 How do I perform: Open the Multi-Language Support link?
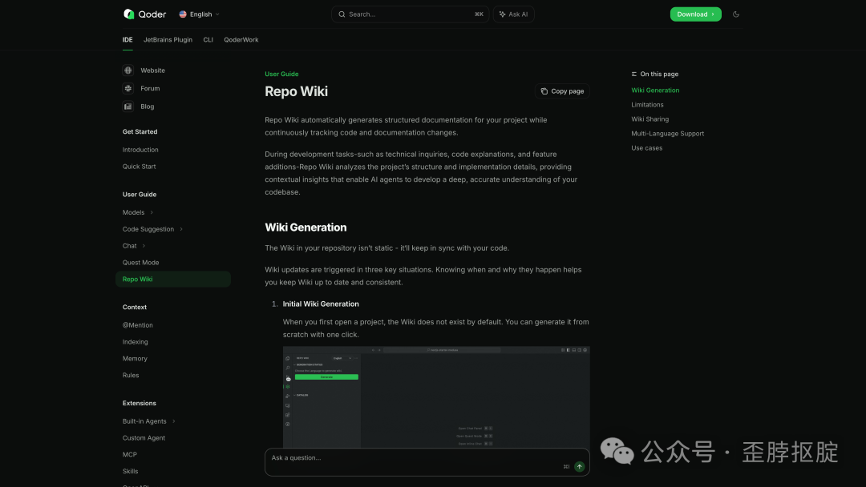[667, 133]
